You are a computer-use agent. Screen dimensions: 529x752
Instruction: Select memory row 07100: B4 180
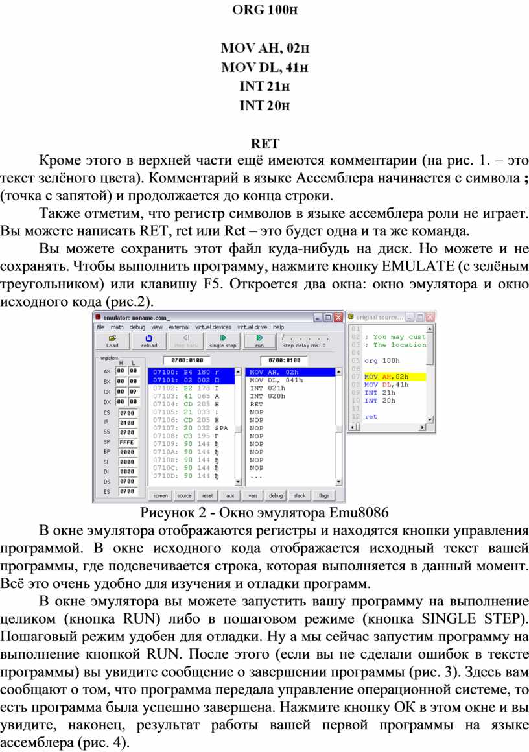coord(192,372)
